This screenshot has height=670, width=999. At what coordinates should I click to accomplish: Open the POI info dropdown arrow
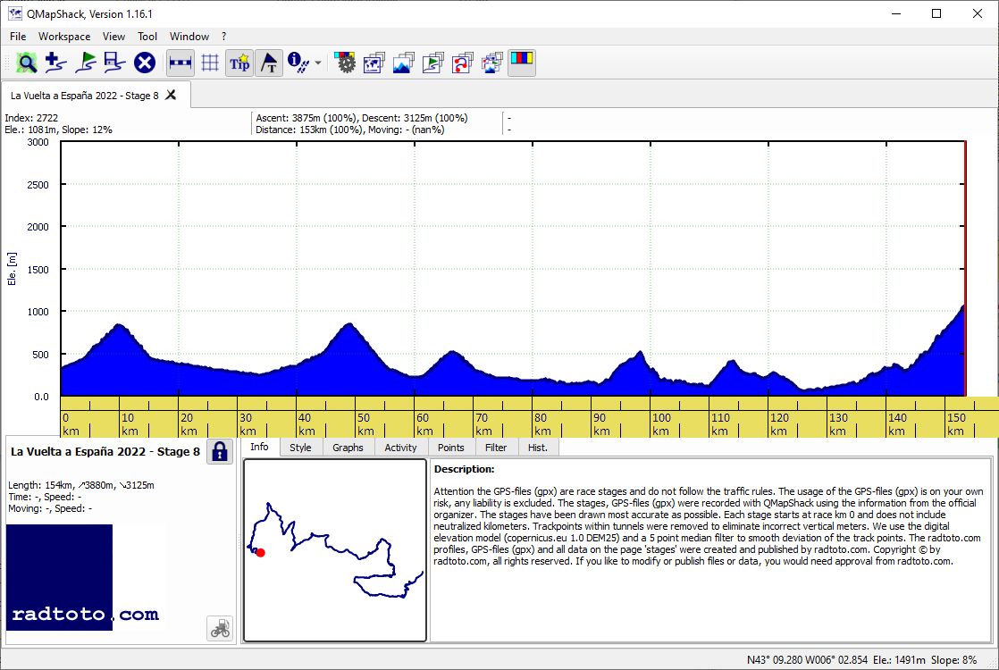[x=318, y=63]
